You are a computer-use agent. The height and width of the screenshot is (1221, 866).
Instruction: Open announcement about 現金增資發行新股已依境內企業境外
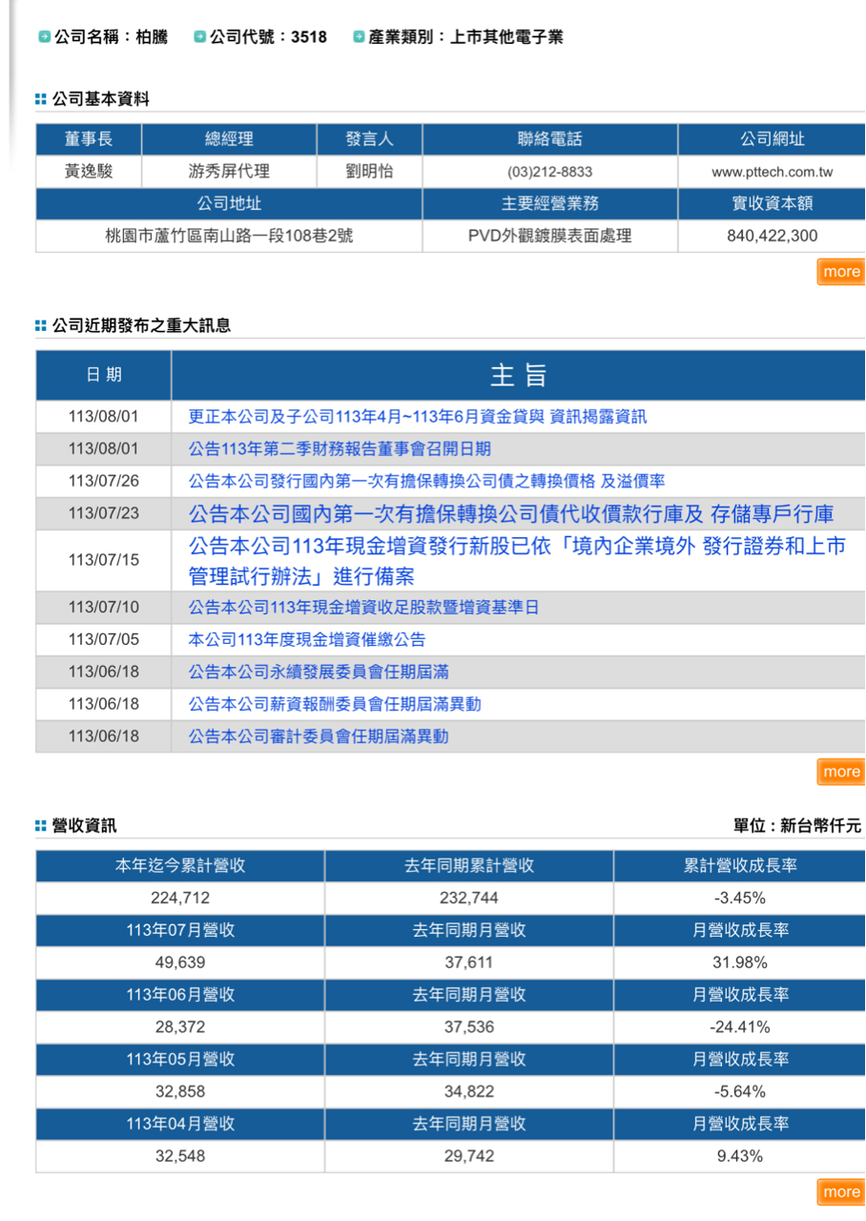(516, 561)
